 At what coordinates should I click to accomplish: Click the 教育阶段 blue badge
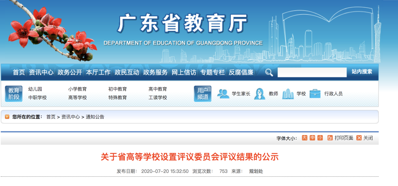point(14,94)
